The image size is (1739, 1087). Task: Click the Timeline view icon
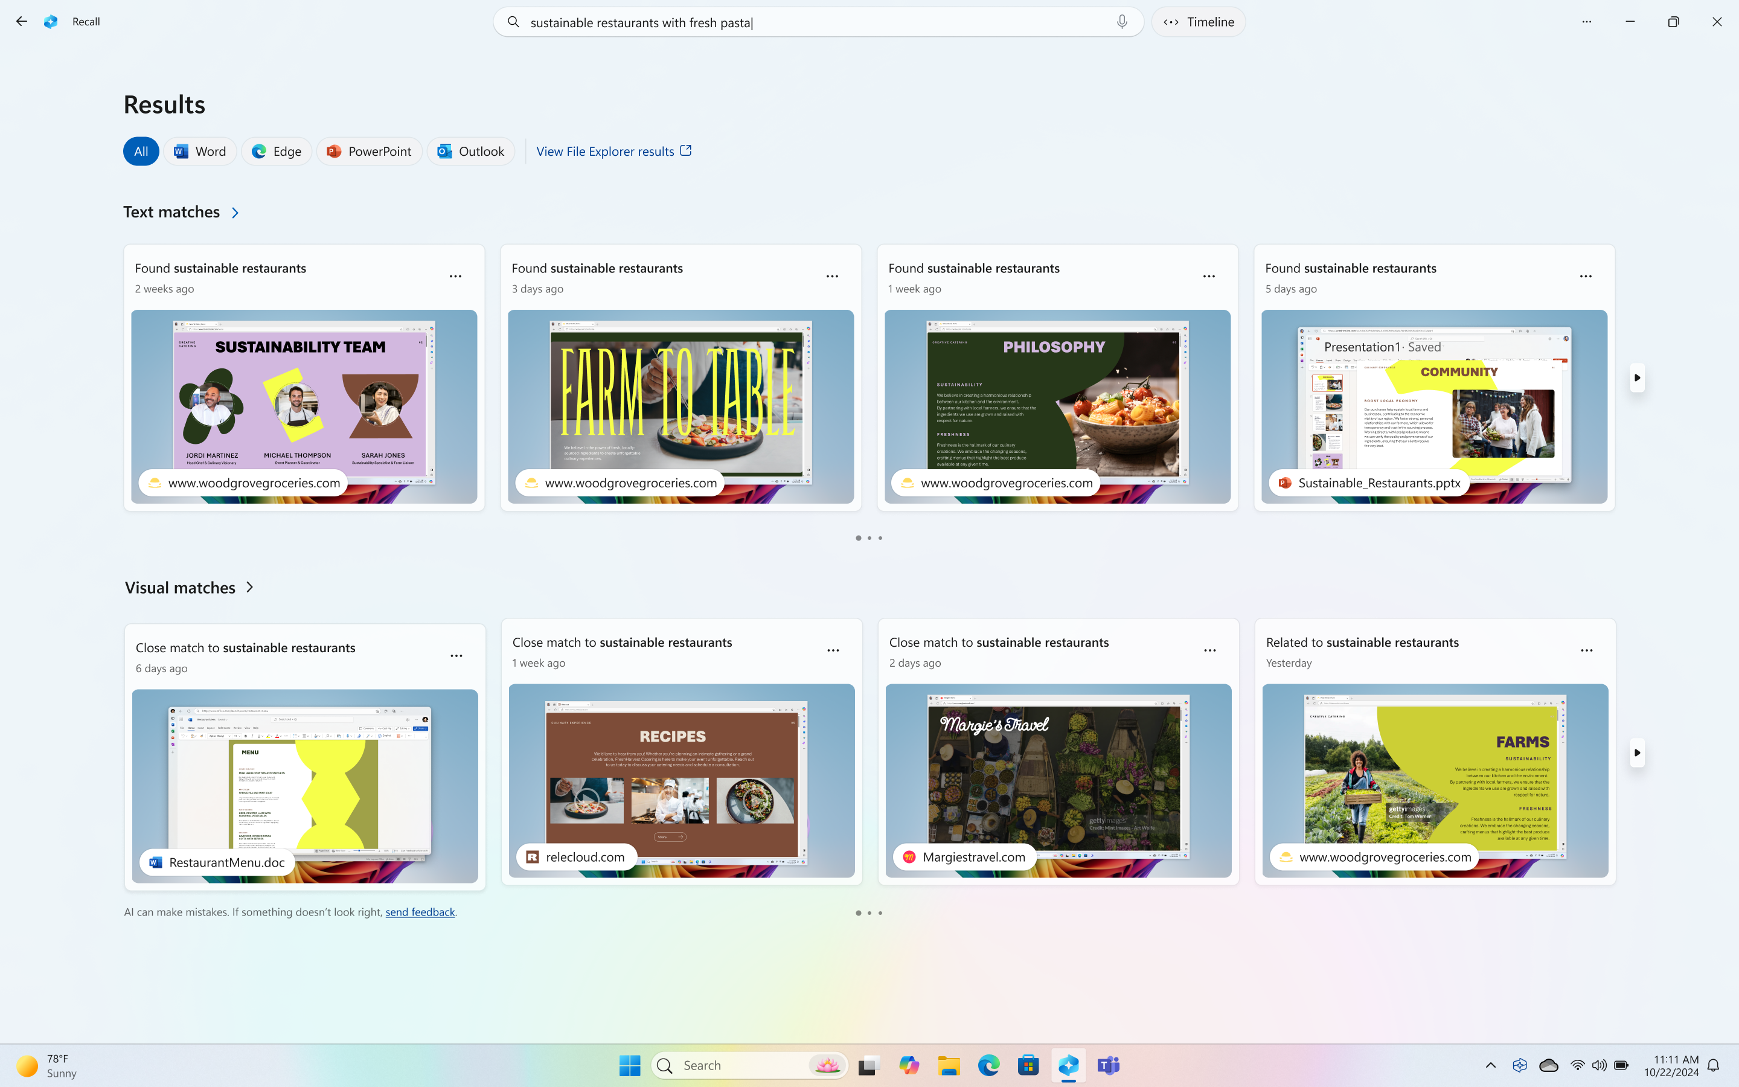[x=1171, y=21]
